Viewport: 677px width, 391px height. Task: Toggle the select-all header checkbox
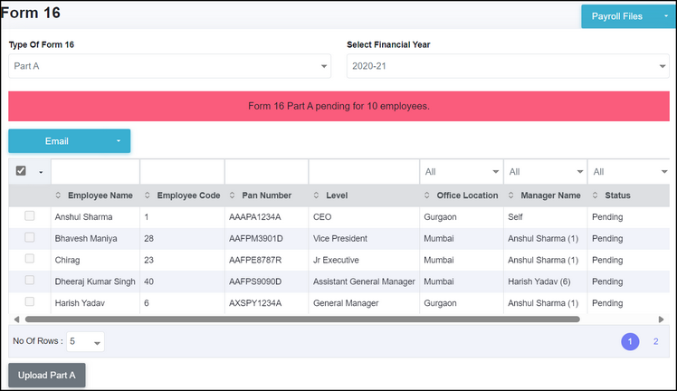21,171
